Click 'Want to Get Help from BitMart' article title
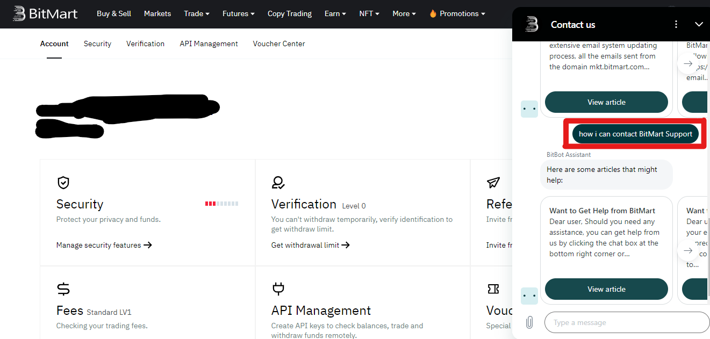 click(x=602, y=211)
